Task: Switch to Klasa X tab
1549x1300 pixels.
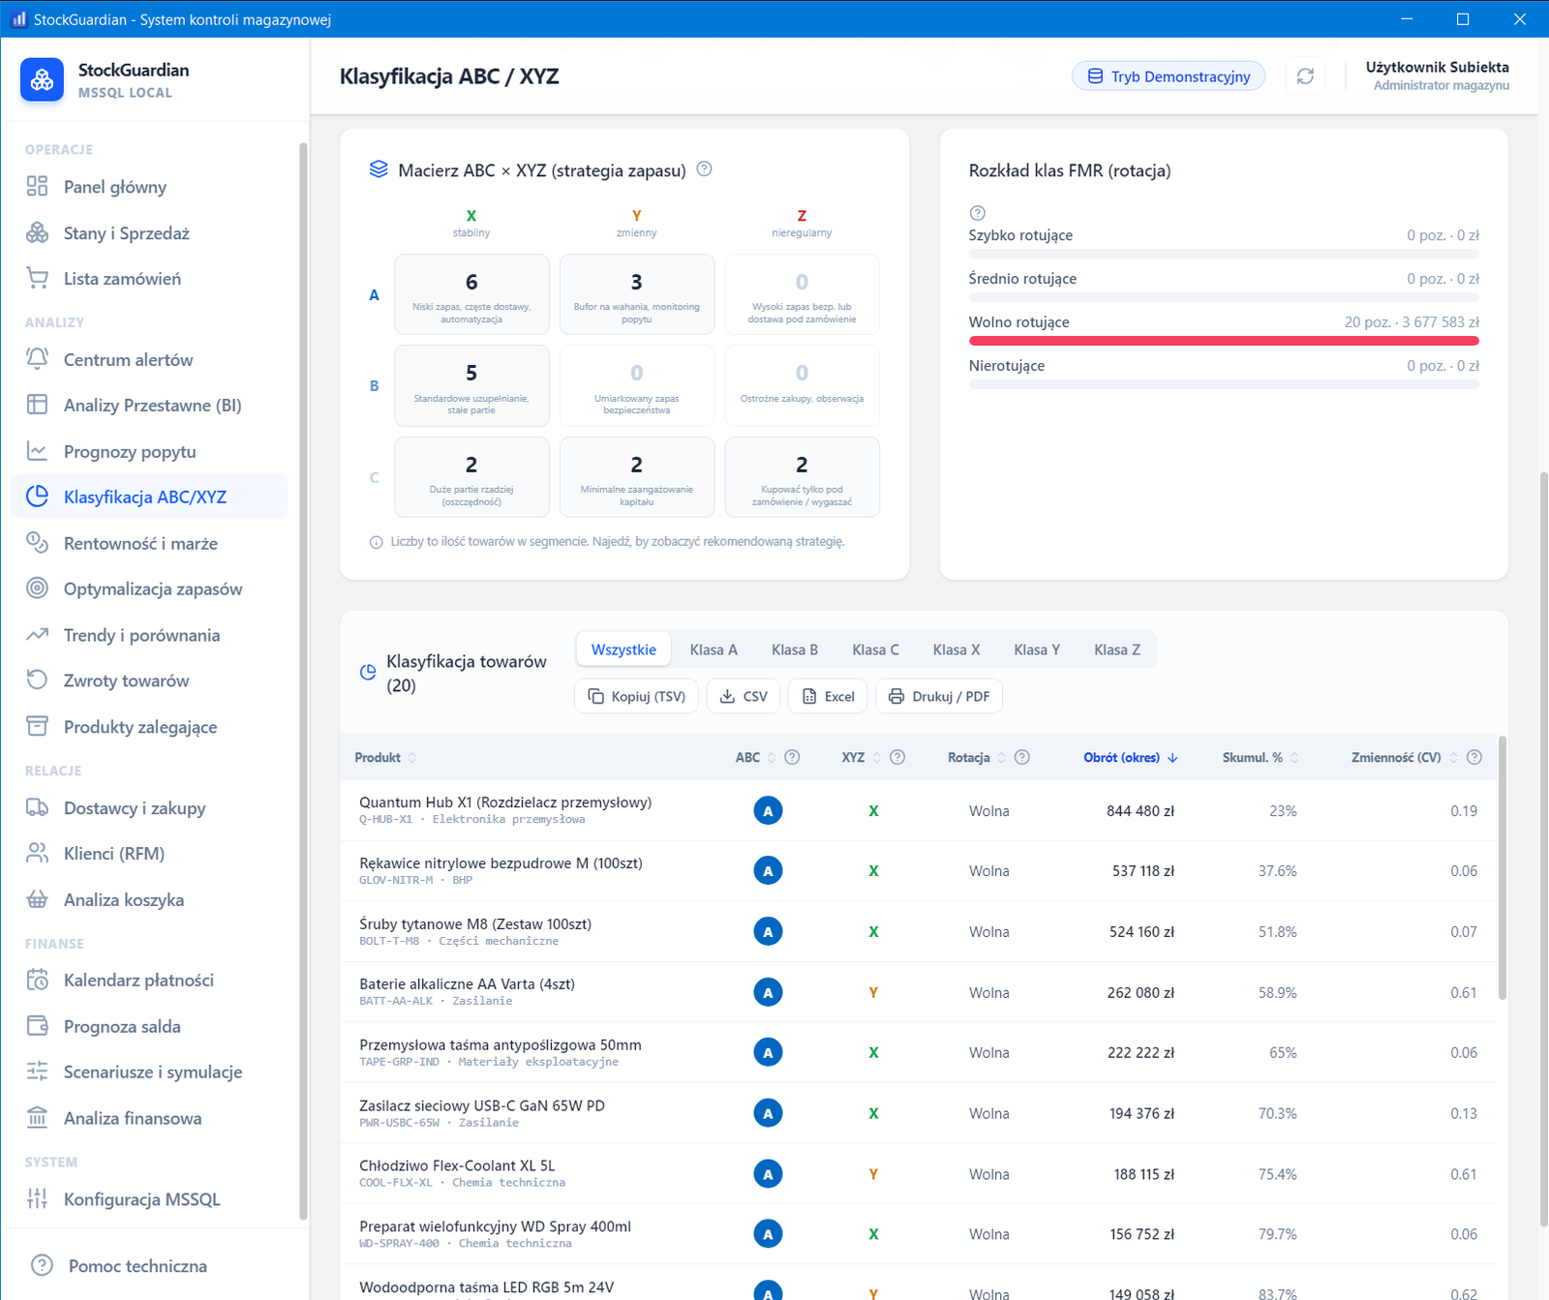Action: (x=957, y=650)
